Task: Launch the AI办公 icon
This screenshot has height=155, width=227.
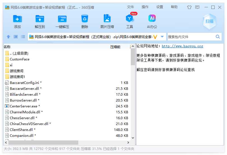Action: tap(152, 18)
